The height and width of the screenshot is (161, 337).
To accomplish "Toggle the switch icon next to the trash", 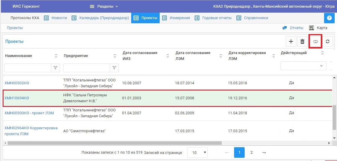I will click(316, 41).
